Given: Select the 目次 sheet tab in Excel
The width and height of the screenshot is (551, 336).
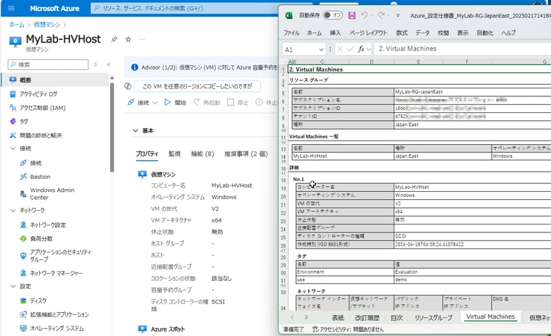Looking at the screenshot, I should [397, 317].
